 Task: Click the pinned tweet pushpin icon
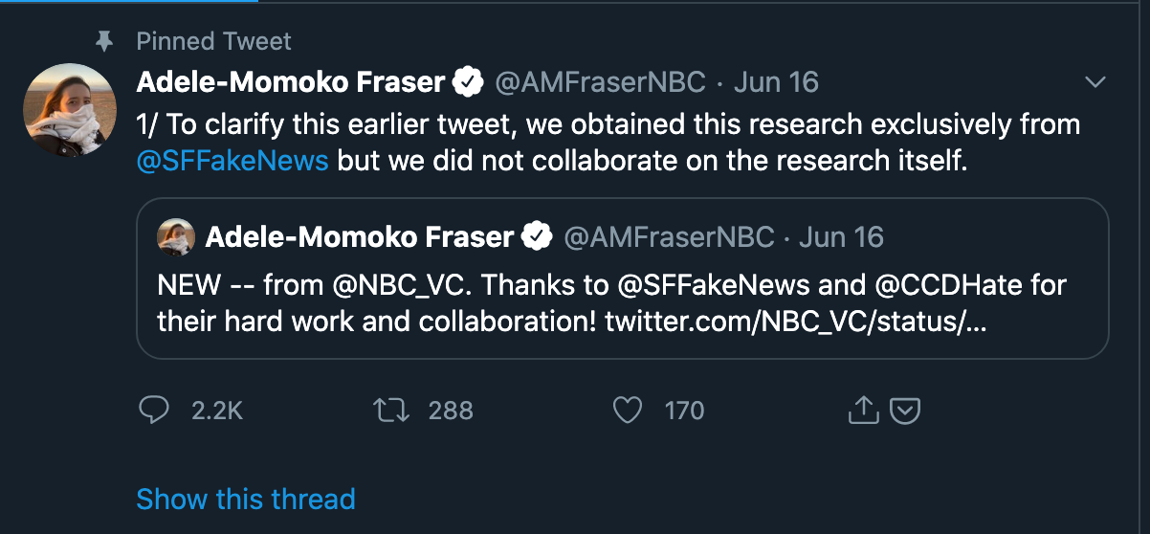(x=104, y=41)
